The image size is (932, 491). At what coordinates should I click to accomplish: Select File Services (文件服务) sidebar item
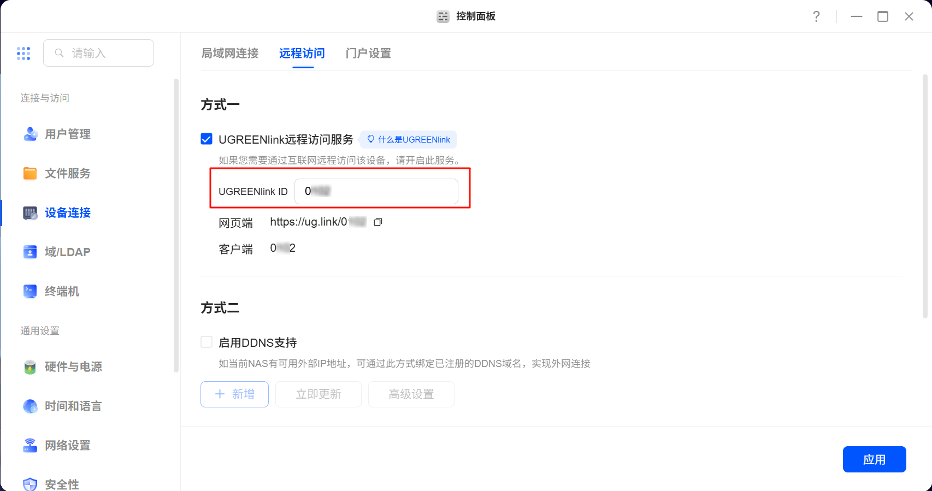tap(67, 173)
